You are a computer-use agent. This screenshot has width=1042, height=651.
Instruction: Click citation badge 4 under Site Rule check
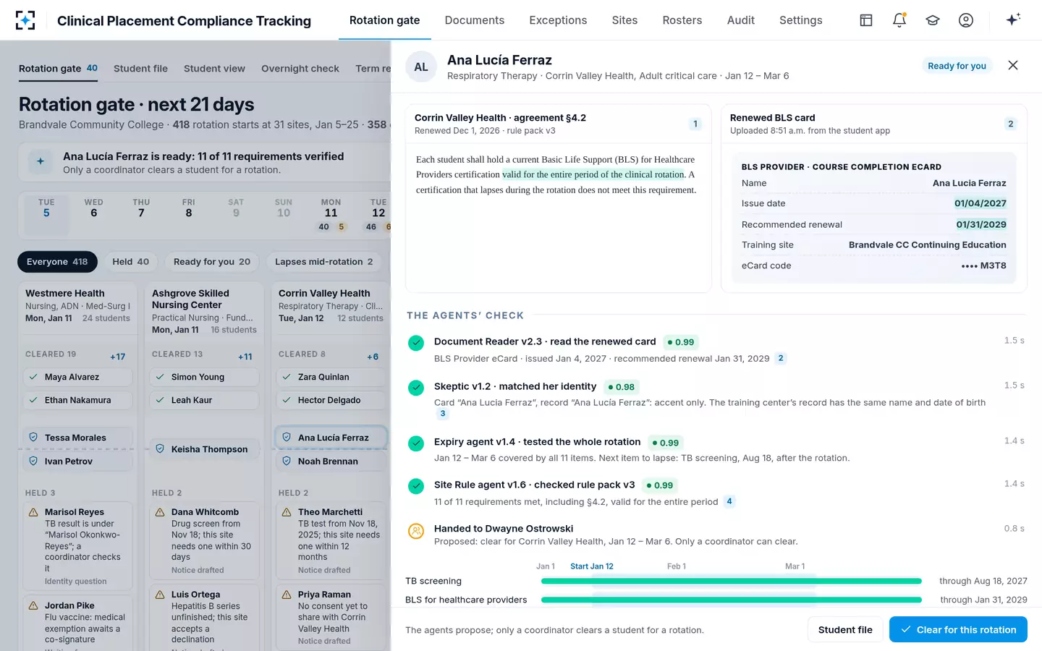729,501
